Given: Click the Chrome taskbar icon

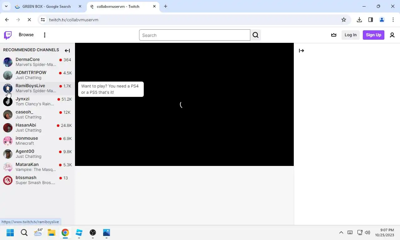Looking at the screenshot, I should click(65, 232).
